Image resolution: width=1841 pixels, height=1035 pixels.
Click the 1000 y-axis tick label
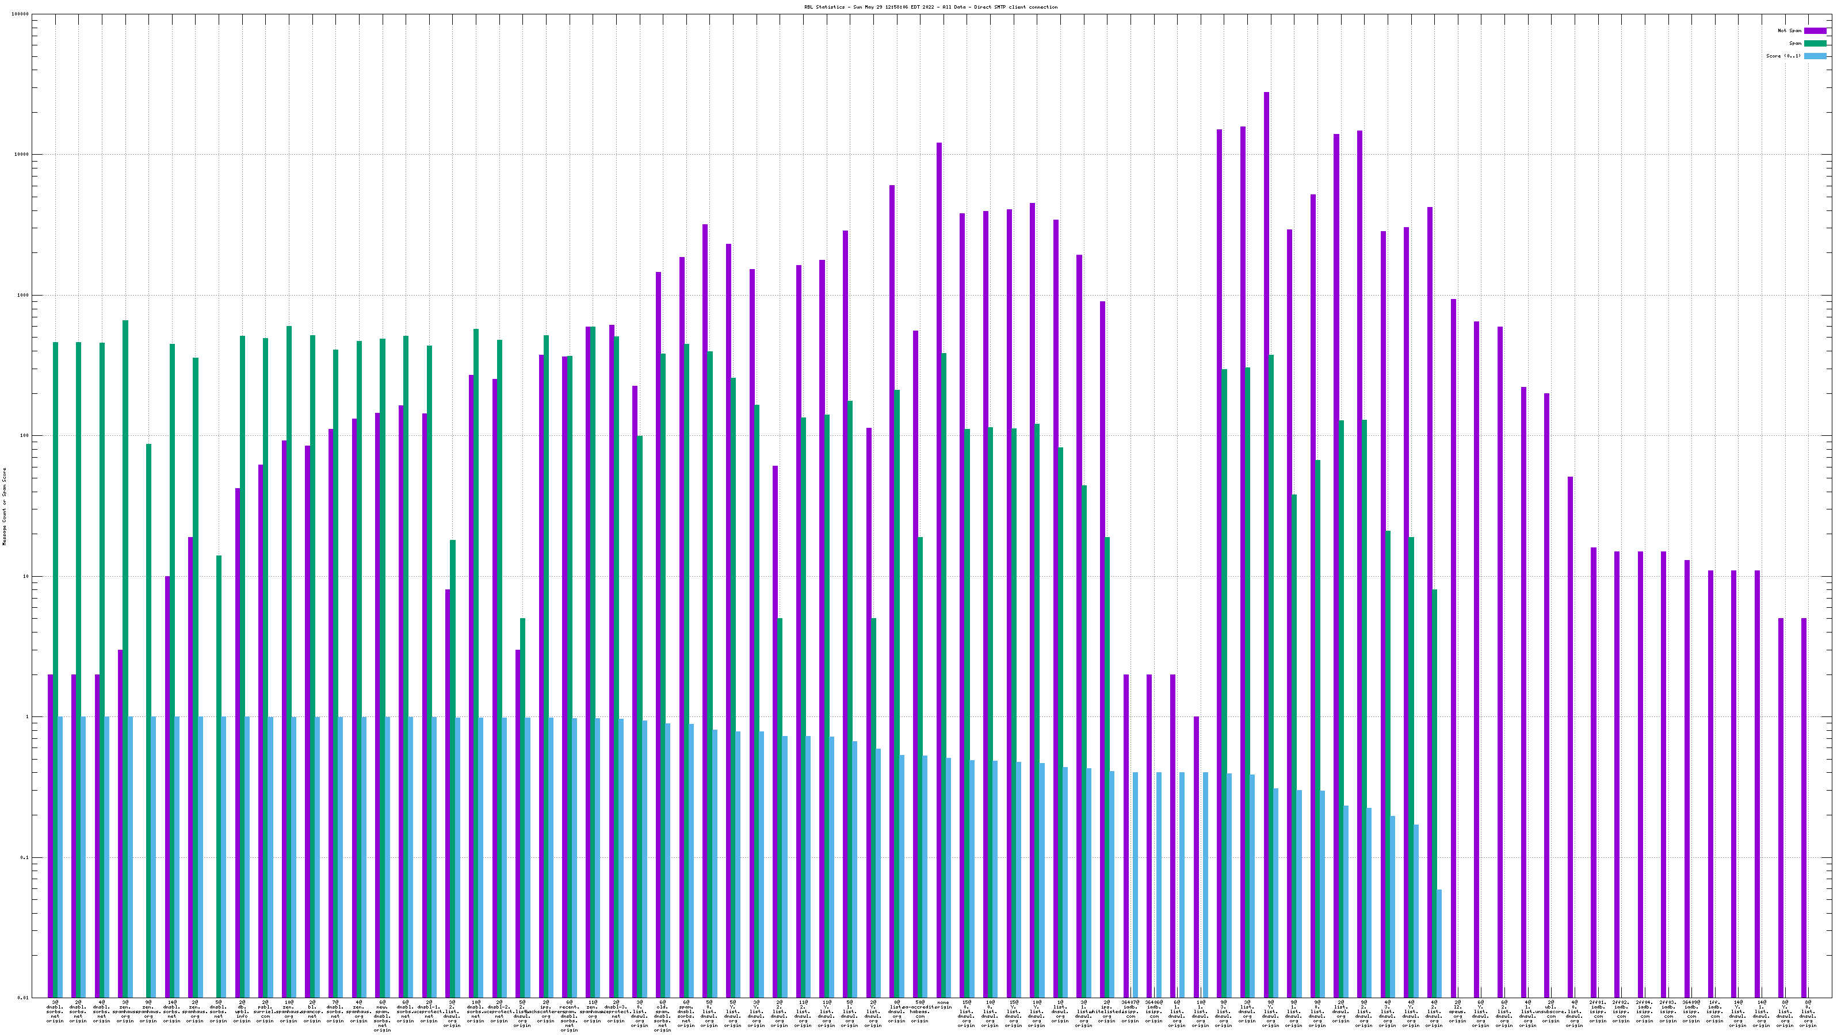point(23,295)
